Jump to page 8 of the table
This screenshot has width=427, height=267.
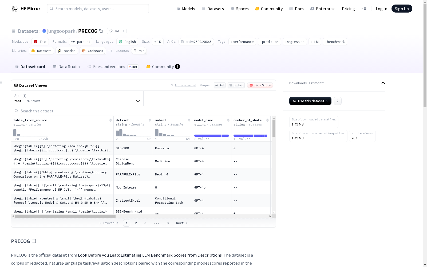(x=168, y=223)
